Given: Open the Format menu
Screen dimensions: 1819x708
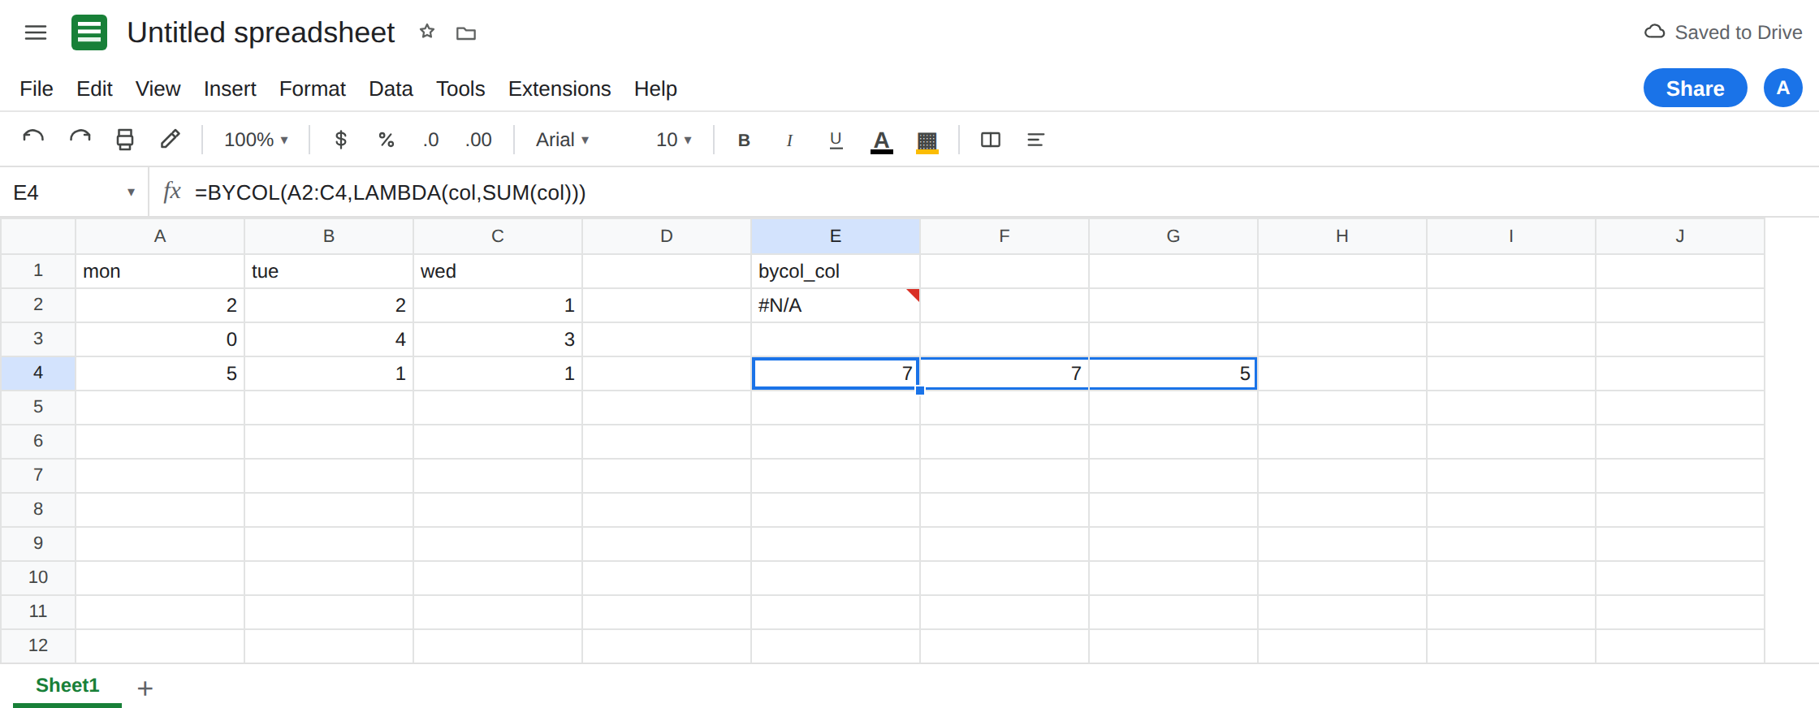Looking at the screenshot, I should pos(313,88).
